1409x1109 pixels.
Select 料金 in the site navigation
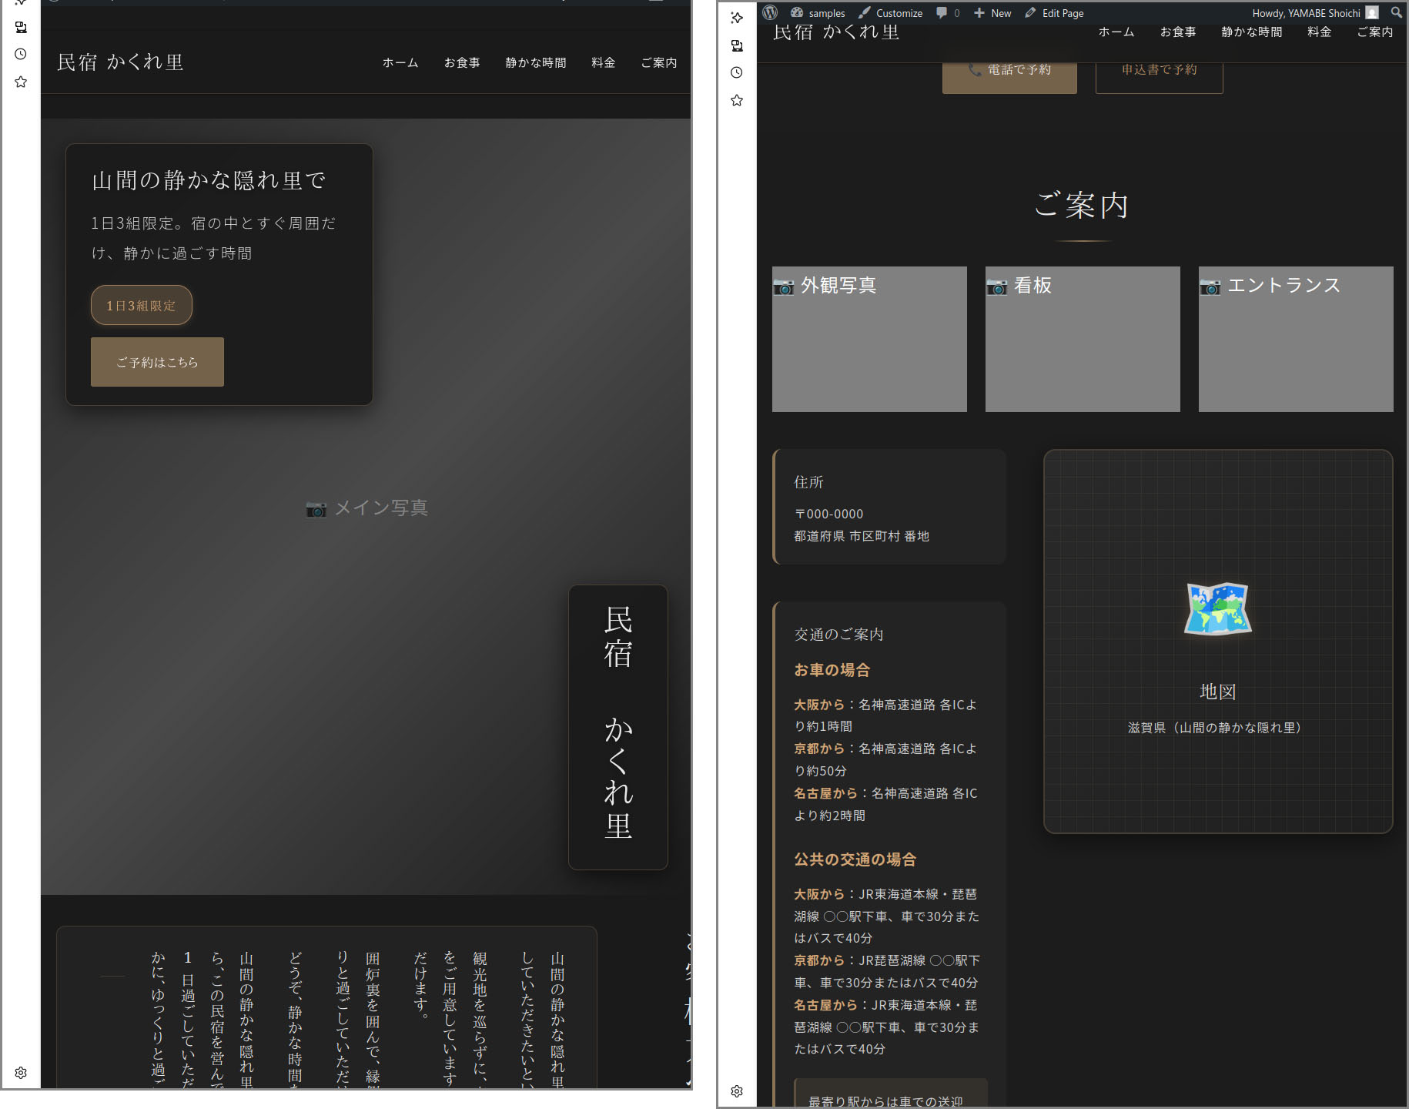click(x=1319, y=32)
